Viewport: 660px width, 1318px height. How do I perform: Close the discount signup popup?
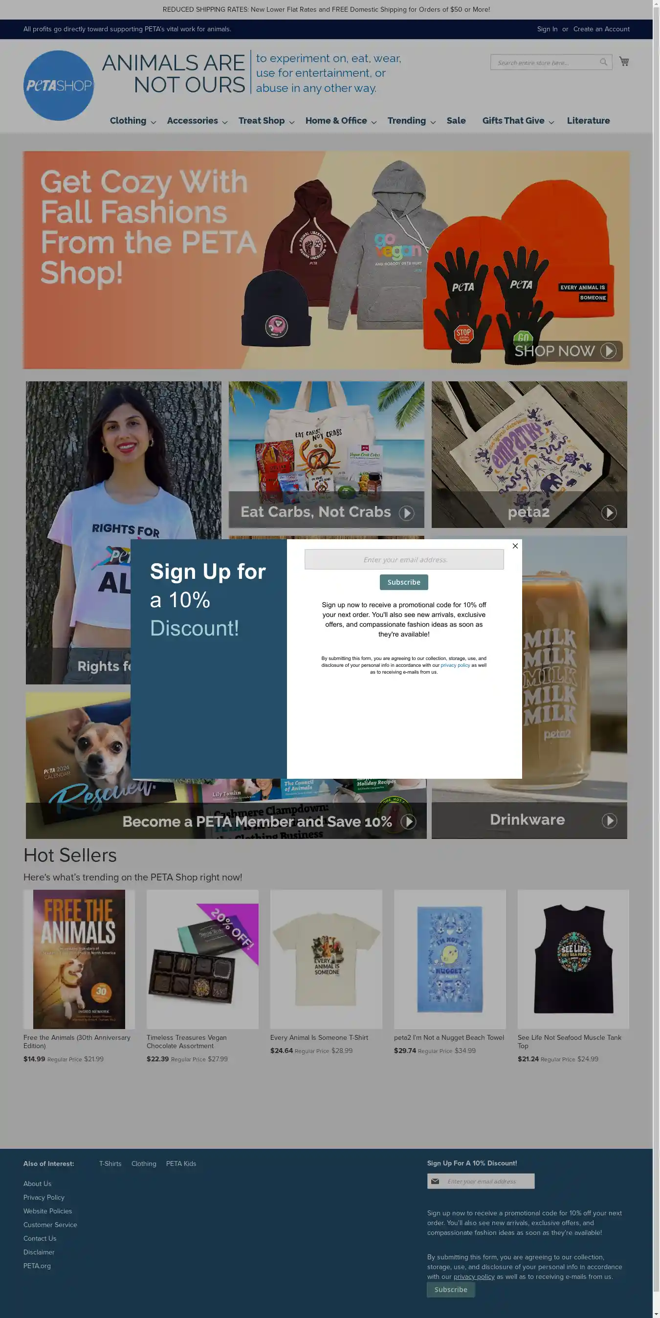click(x=515, y=546)
